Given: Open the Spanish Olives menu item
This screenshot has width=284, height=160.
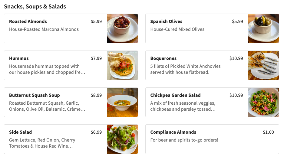Looking at the screenshot, I should click(166, 21).
